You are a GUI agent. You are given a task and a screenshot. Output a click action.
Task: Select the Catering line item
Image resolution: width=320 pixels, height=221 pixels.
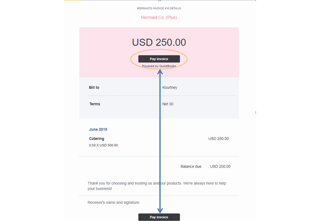[96, 139]
